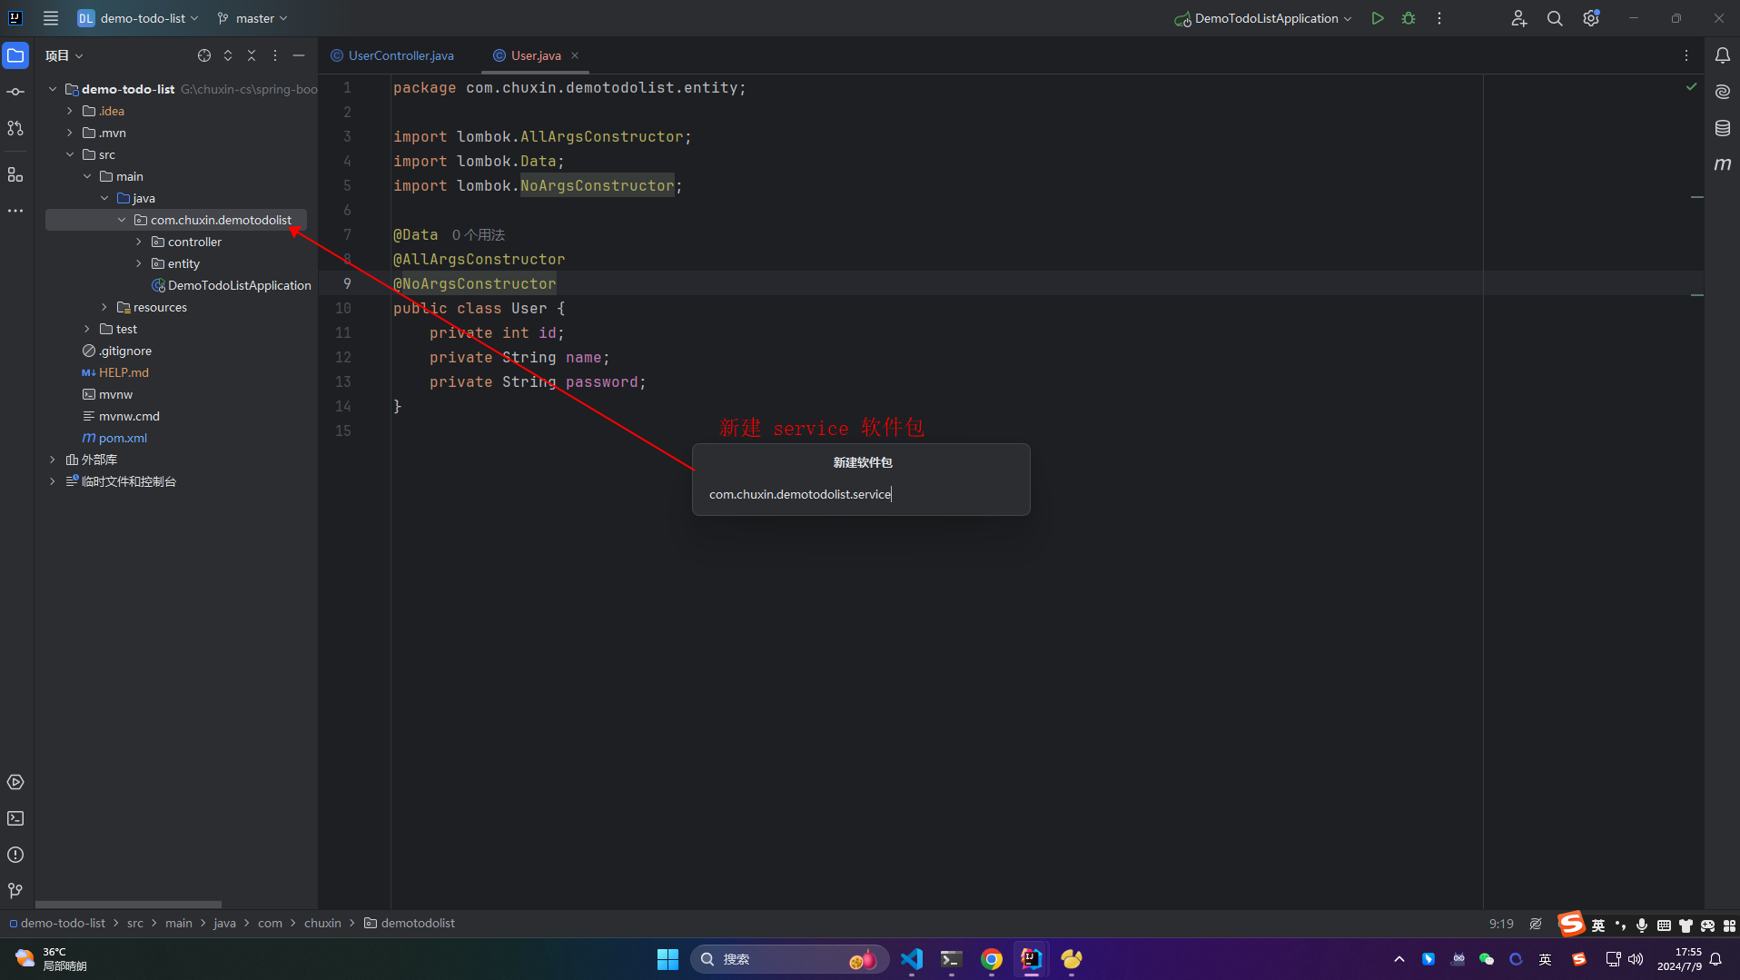Expand the controller package
The width and height of the screenshot is (1740, 980).
139,242
